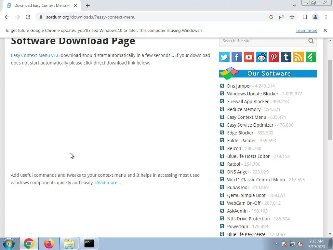This screenshot has width=333, height=250.
Task: Open the Qemu Simple Boot link
Action: click(x=246, y=195)
